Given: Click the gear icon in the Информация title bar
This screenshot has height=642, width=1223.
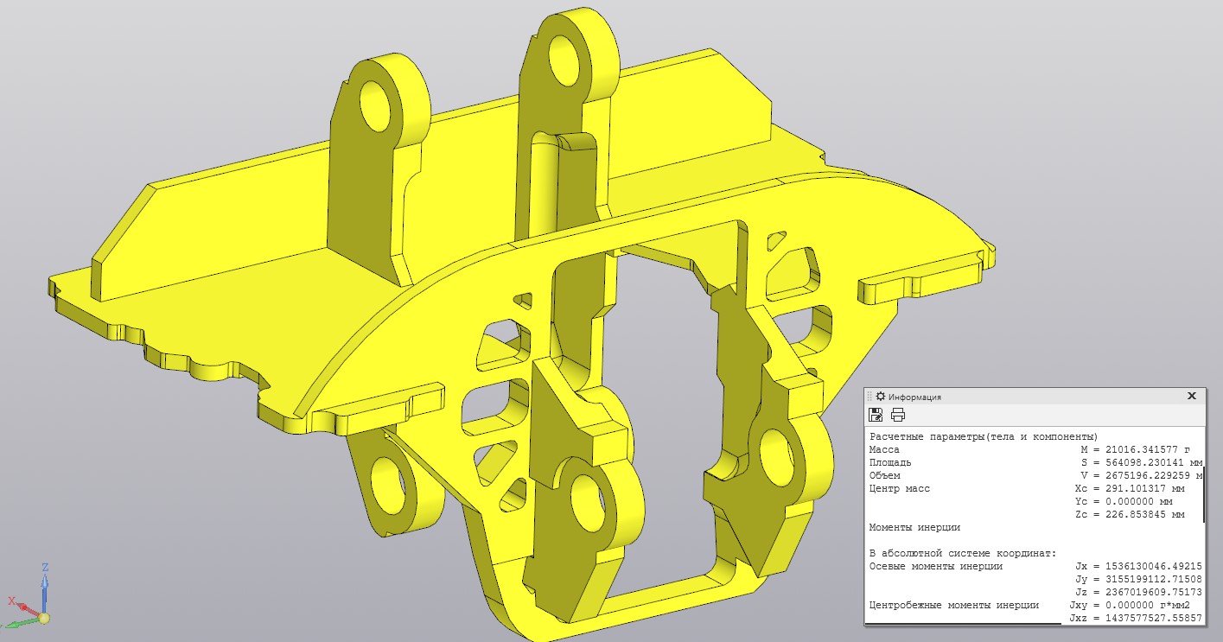Looking at the screenshot, I should (881, 396).
